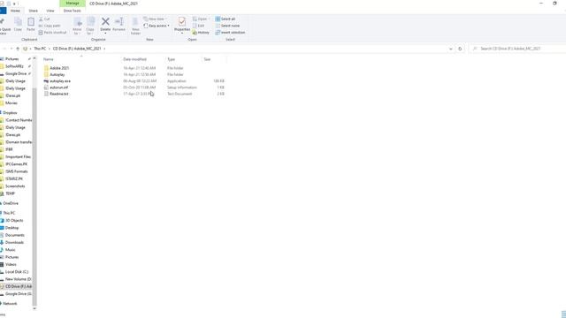The image size is (566, 318).
Task: Click the Paste shortcut command
Action: point(53,33)
